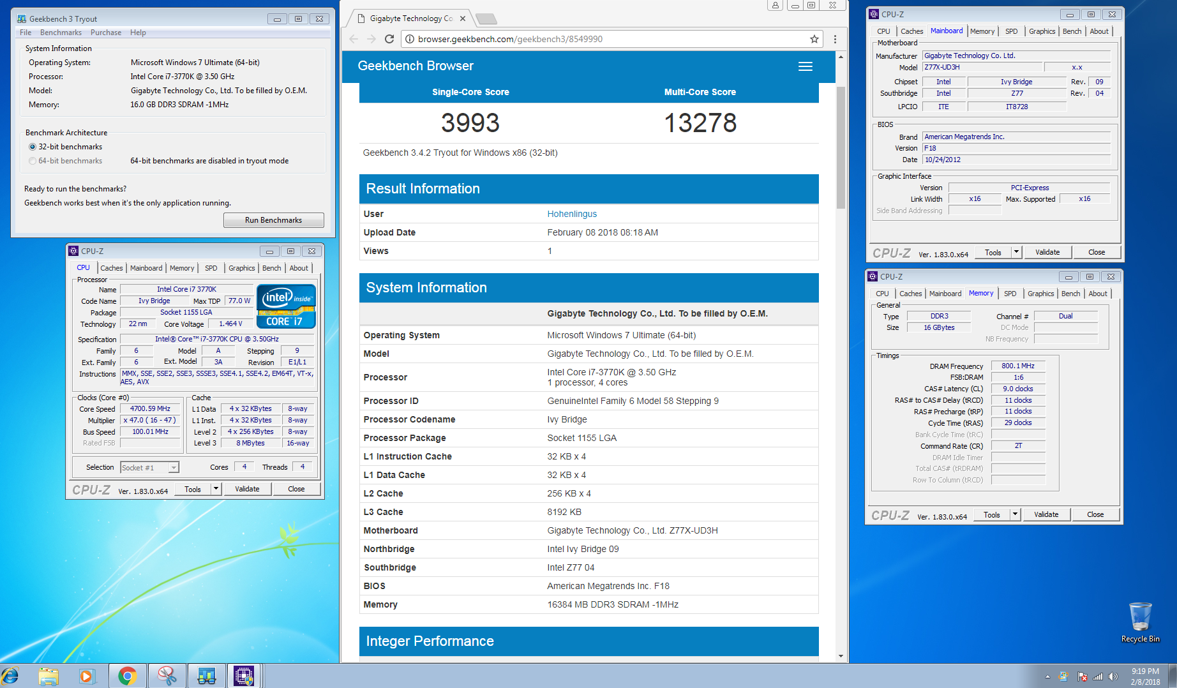The width and height of the screenshot is (1177, 688).
Task: Open Graphics tab in Memory CPU-Z window
Action: (x=1040, y=294)
